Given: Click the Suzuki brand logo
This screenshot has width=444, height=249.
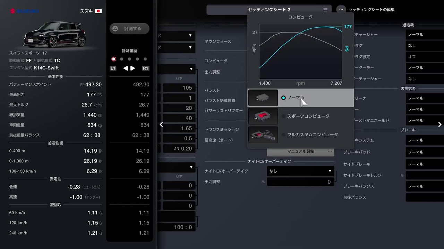Looking at the screenshot, I should [24, 11].
